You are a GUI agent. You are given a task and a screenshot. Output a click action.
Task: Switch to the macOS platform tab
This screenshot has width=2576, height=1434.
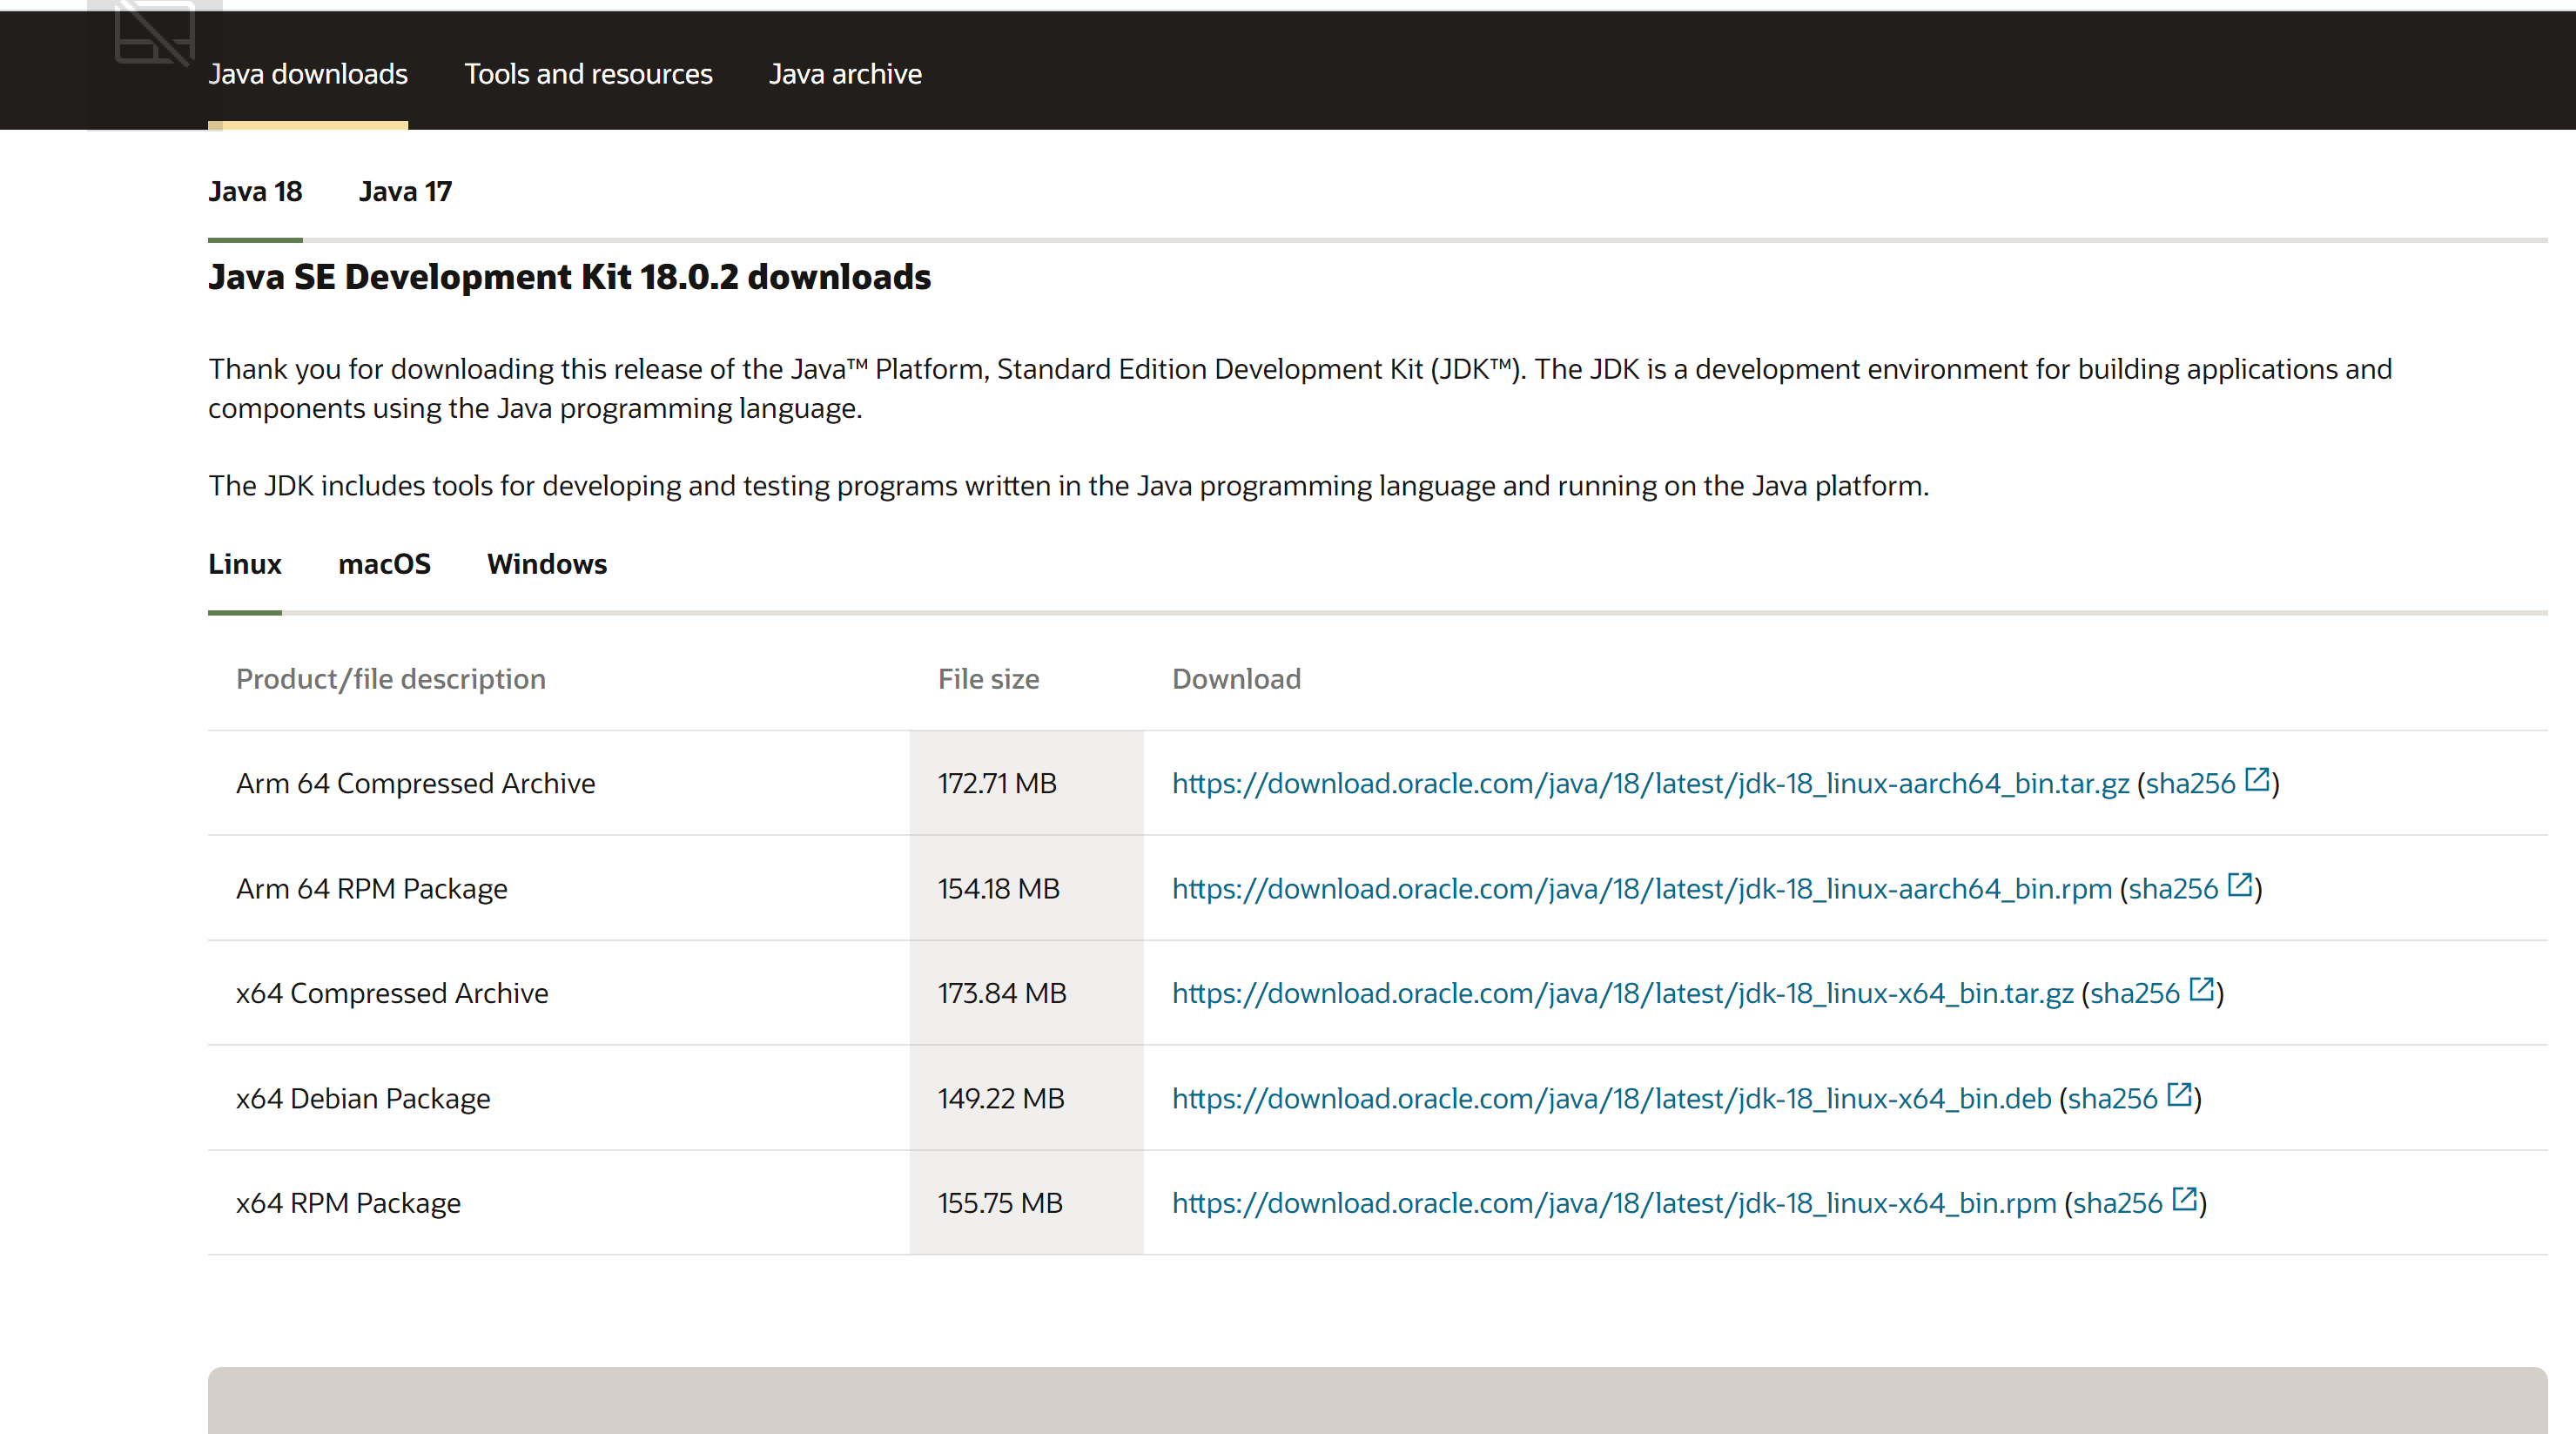[x=384, y=564]
